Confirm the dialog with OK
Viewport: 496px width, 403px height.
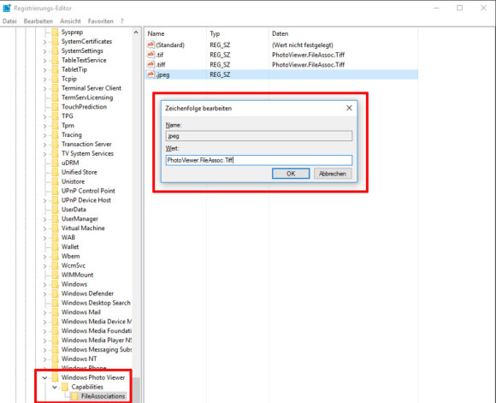coord(291,174)
